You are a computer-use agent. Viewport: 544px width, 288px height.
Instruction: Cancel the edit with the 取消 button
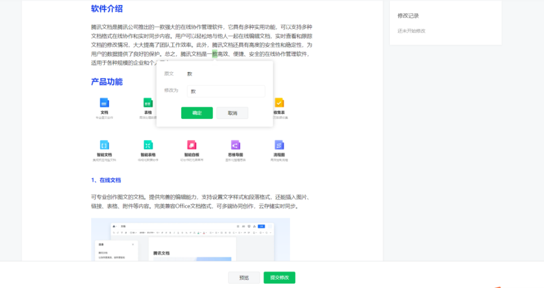(232, 113)
